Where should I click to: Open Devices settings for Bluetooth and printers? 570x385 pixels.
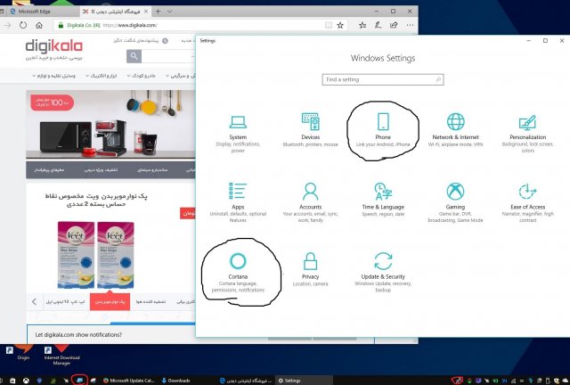coord(310,130)
